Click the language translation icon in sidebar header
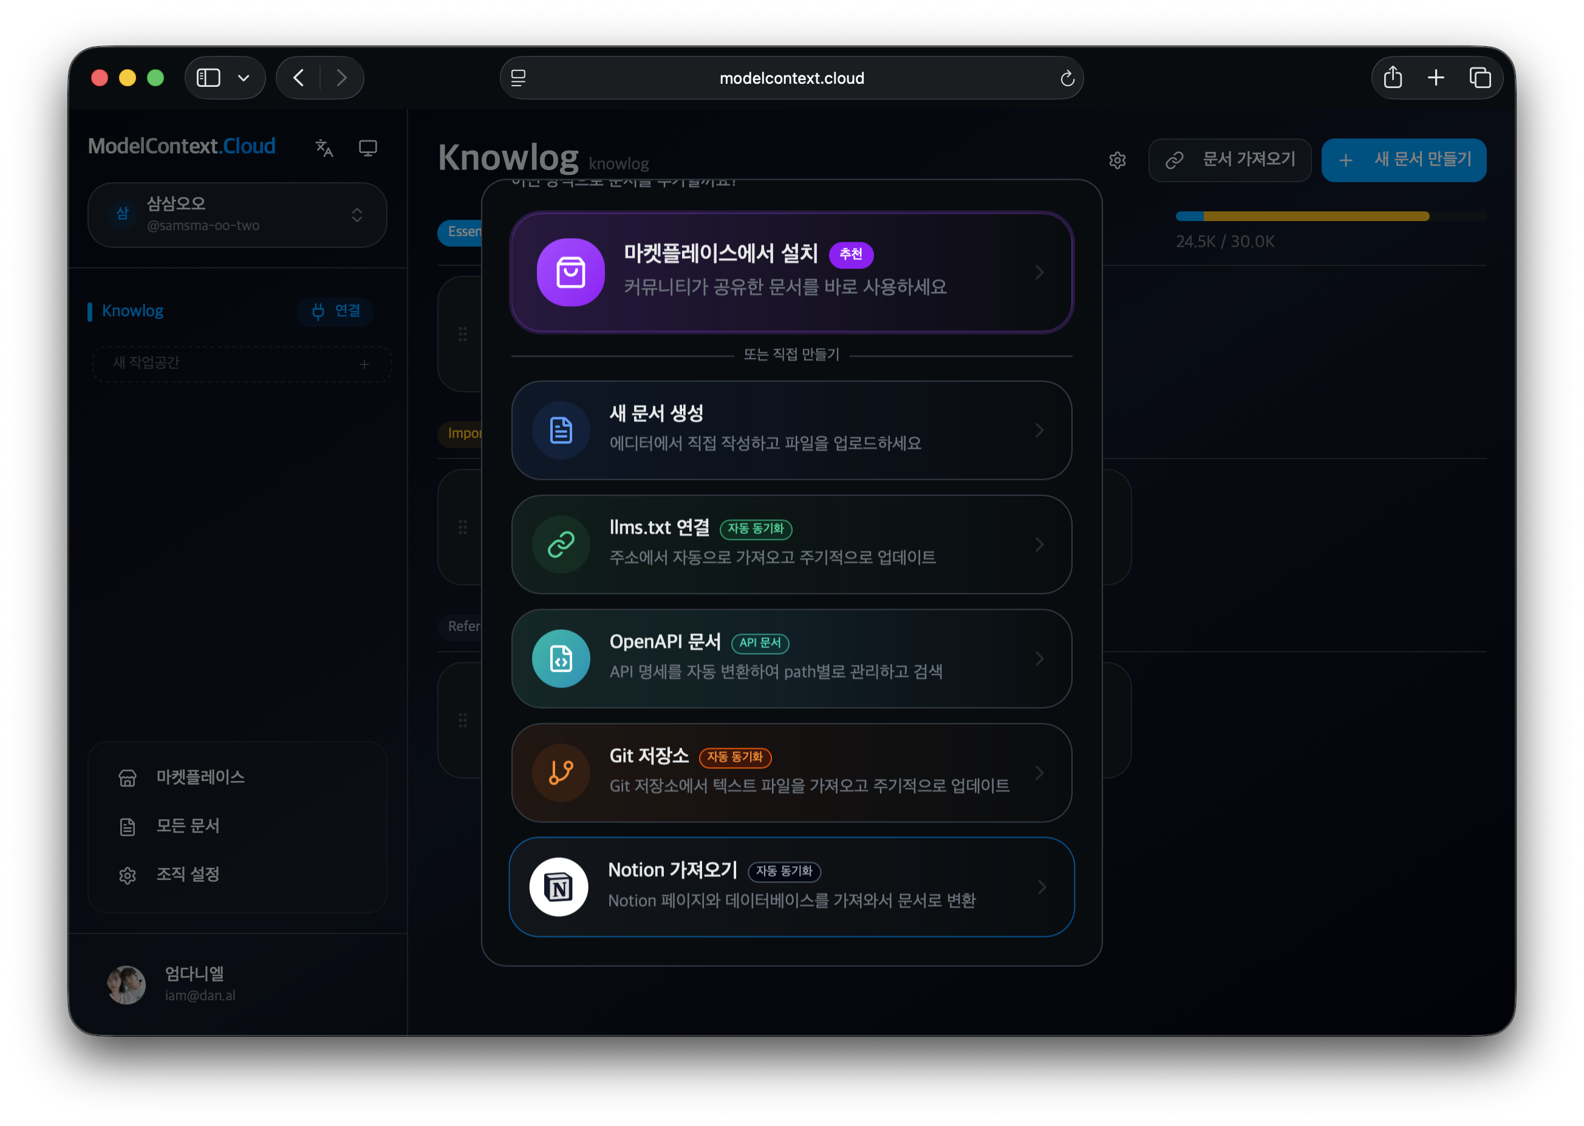Viewport: 1584px width, 1126px height. 324,148
